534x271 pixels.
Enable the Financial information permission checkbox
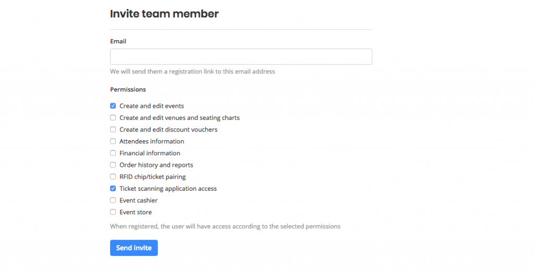(113, 153)
